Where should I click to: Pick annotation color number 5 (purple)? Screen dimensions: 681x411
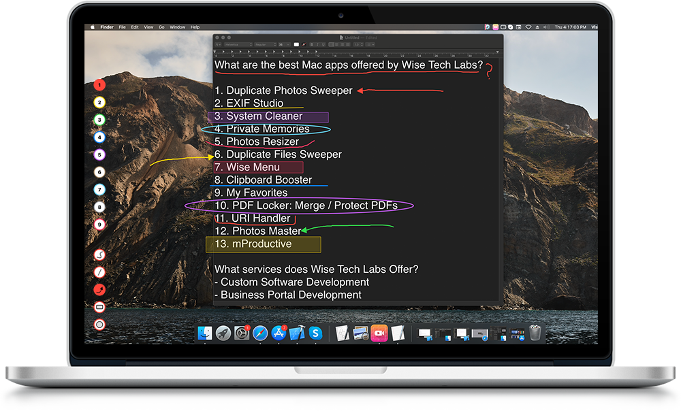[x=99, y=154]
